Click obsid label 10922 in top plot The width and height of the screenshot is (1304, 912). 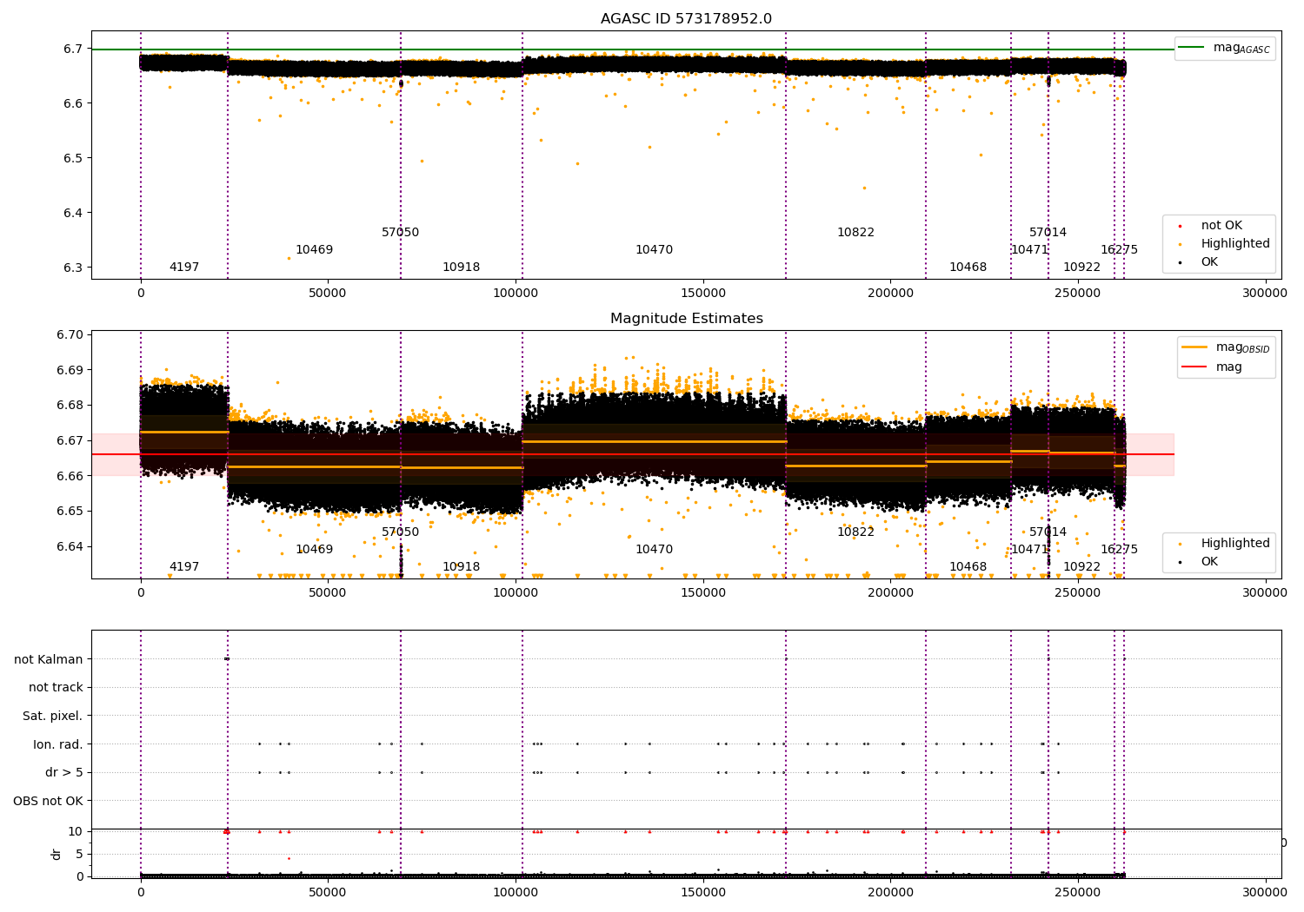coord(1081,268)
